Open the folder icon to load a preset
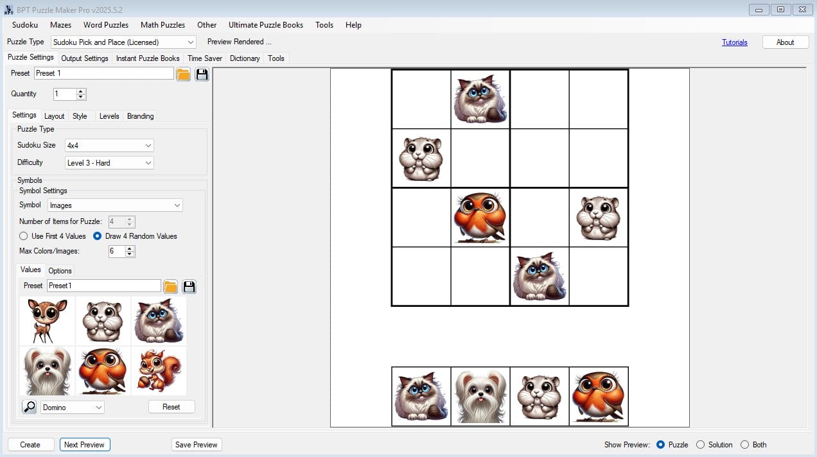The width and height of the screenshot is (817, 457). pos(183,74)
